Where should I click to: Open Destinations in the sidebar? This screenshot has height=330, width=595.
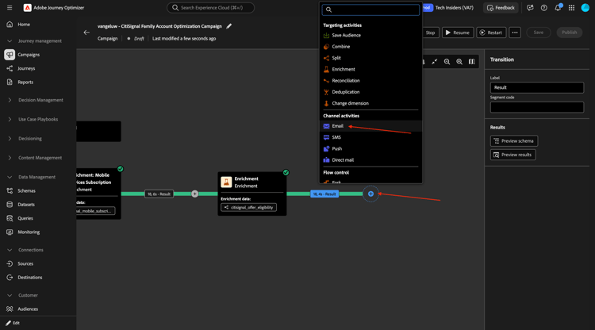(29, 278)
